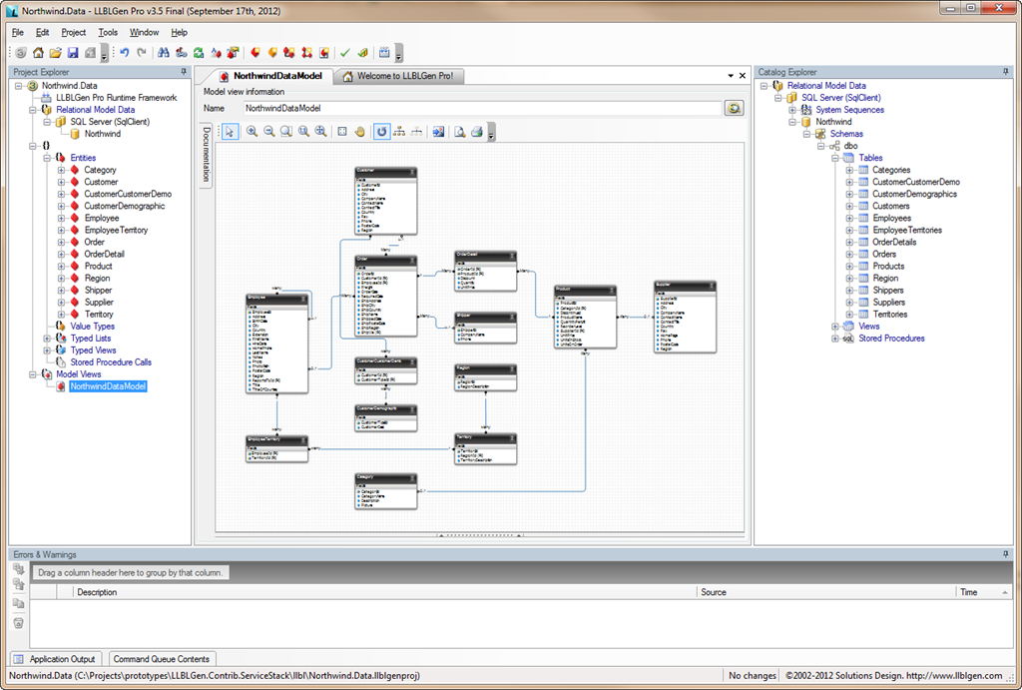Image resolution: width=1022 pixels, height=690 pixels.
Task: Open the Project menu
Action: [73, 32]
